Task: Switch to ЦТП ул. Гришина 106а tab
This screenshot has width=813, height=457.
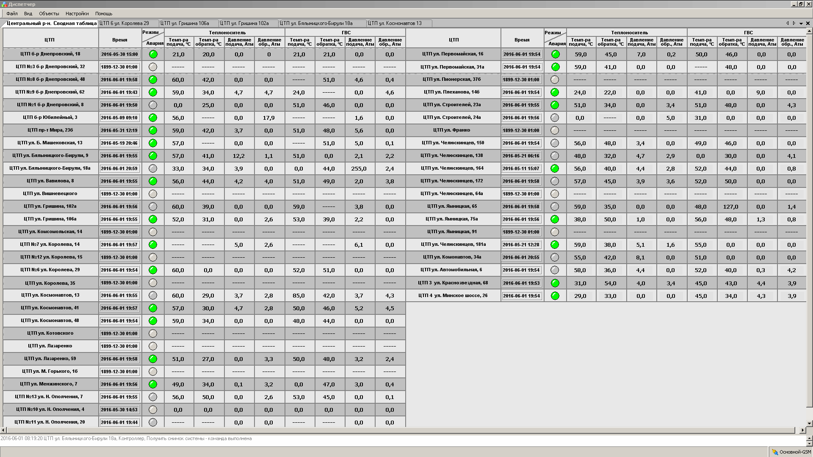Action: tap(185, 23)
